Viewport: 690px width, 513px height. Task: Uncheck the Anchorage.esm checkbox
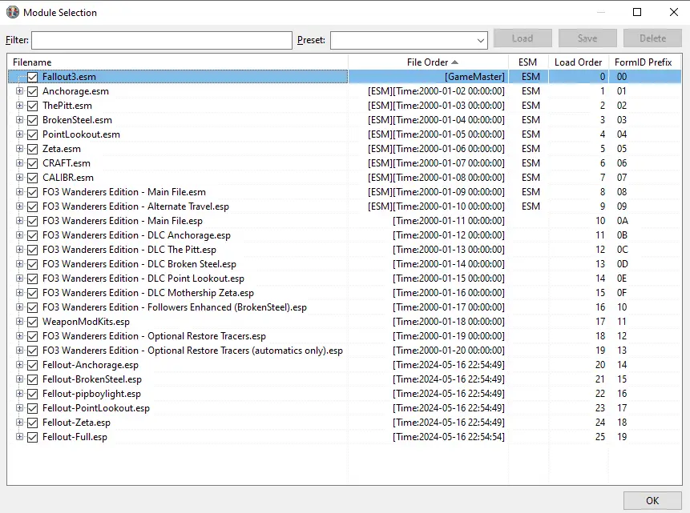(33, 91)
